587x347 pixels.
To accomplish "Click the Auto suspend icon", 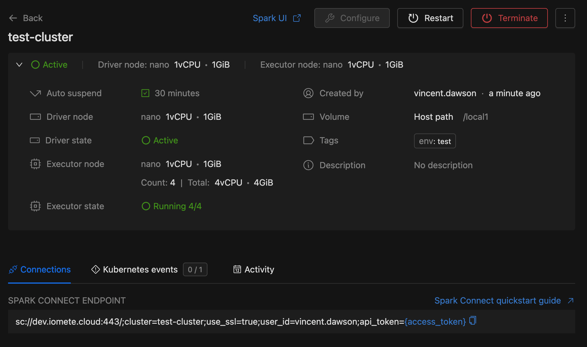I will coord(35,93).
